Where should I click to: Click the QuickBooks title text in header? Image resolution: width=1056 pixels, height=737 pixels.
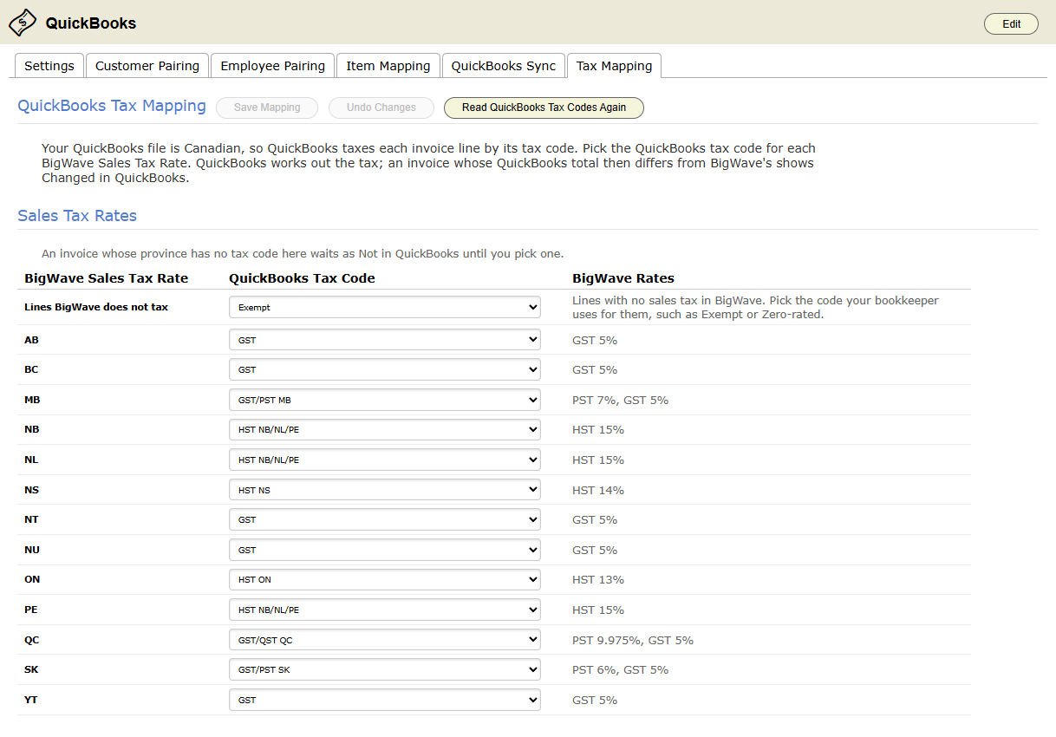click(x=91, y=23)
